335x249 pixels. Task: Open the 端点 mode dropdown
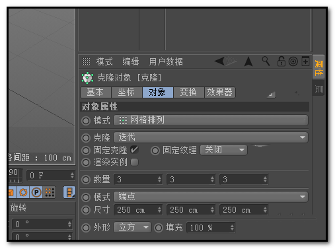click(x=211, y=197)
